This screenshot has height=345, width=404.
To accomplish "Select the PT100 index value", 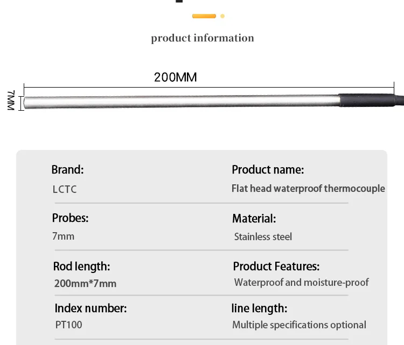I will [x=68, y=325].
